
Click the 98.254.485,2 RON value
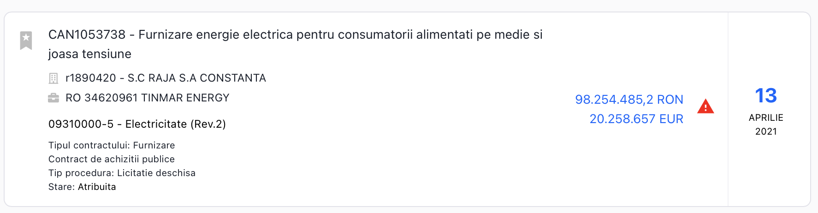pyautogui.click(x=629, y=100)
